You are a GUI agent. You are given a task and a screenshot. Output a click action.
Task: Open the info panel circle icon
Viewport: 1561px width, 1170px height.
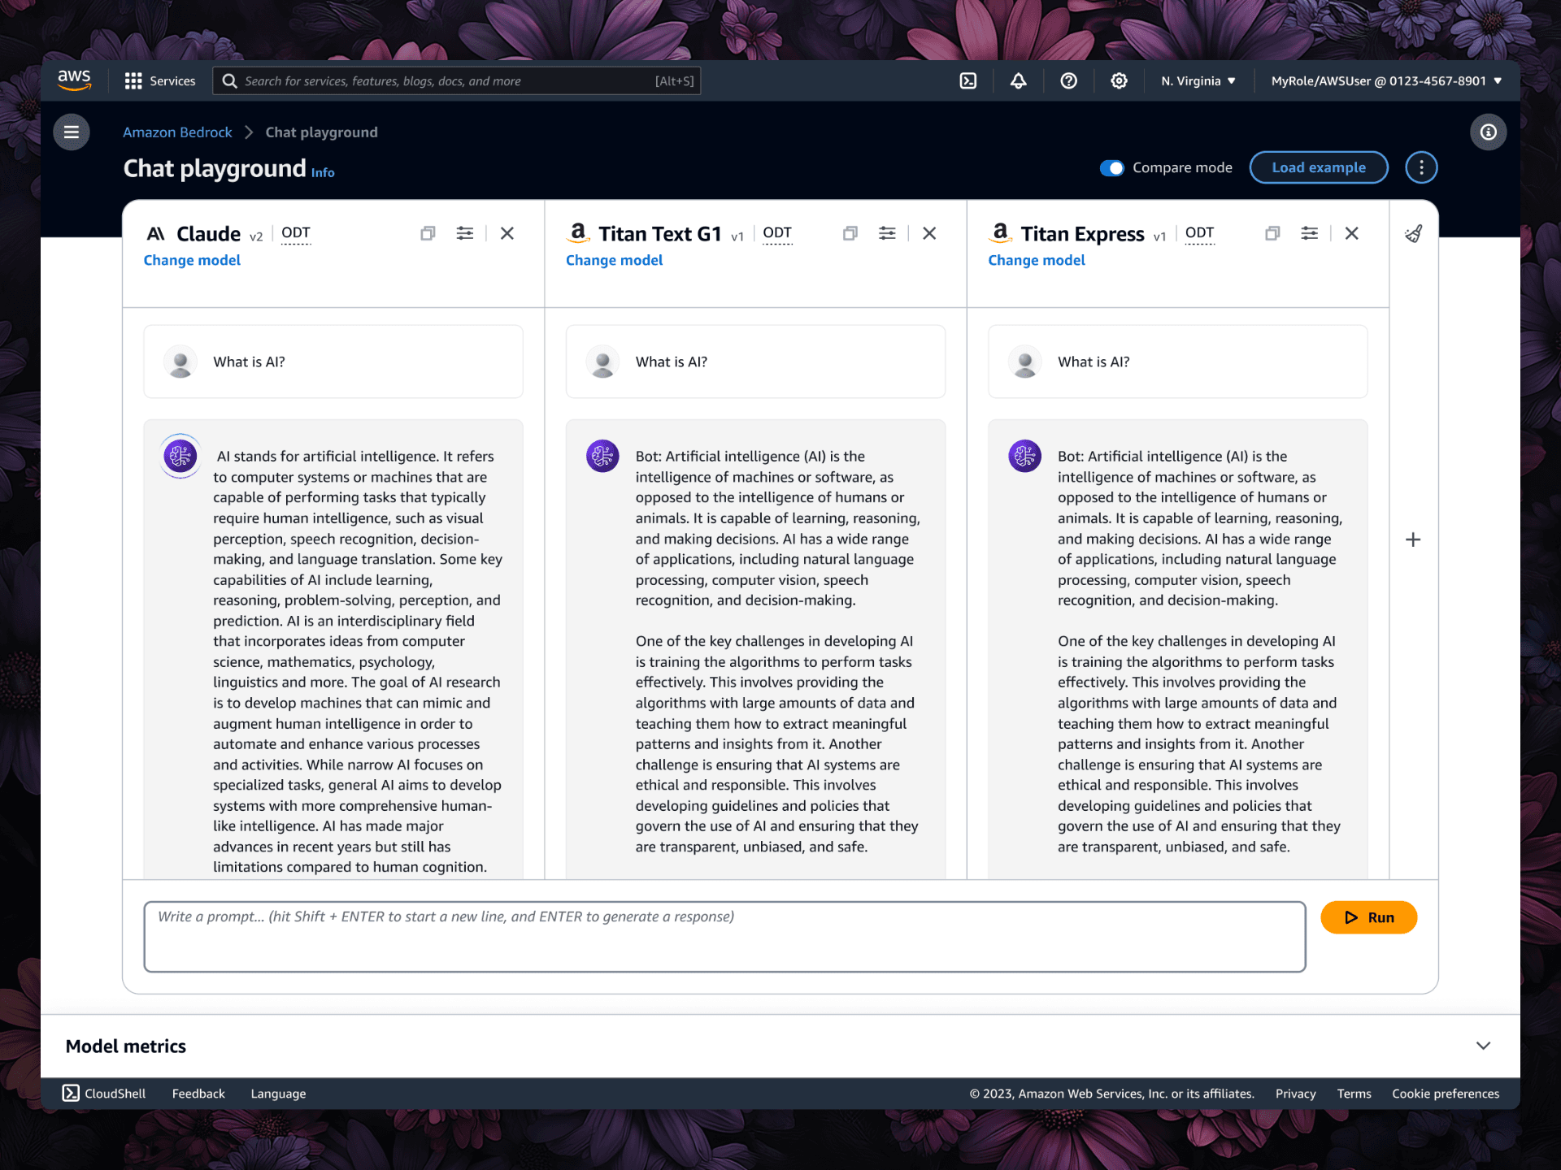[x=1488, y=132]
